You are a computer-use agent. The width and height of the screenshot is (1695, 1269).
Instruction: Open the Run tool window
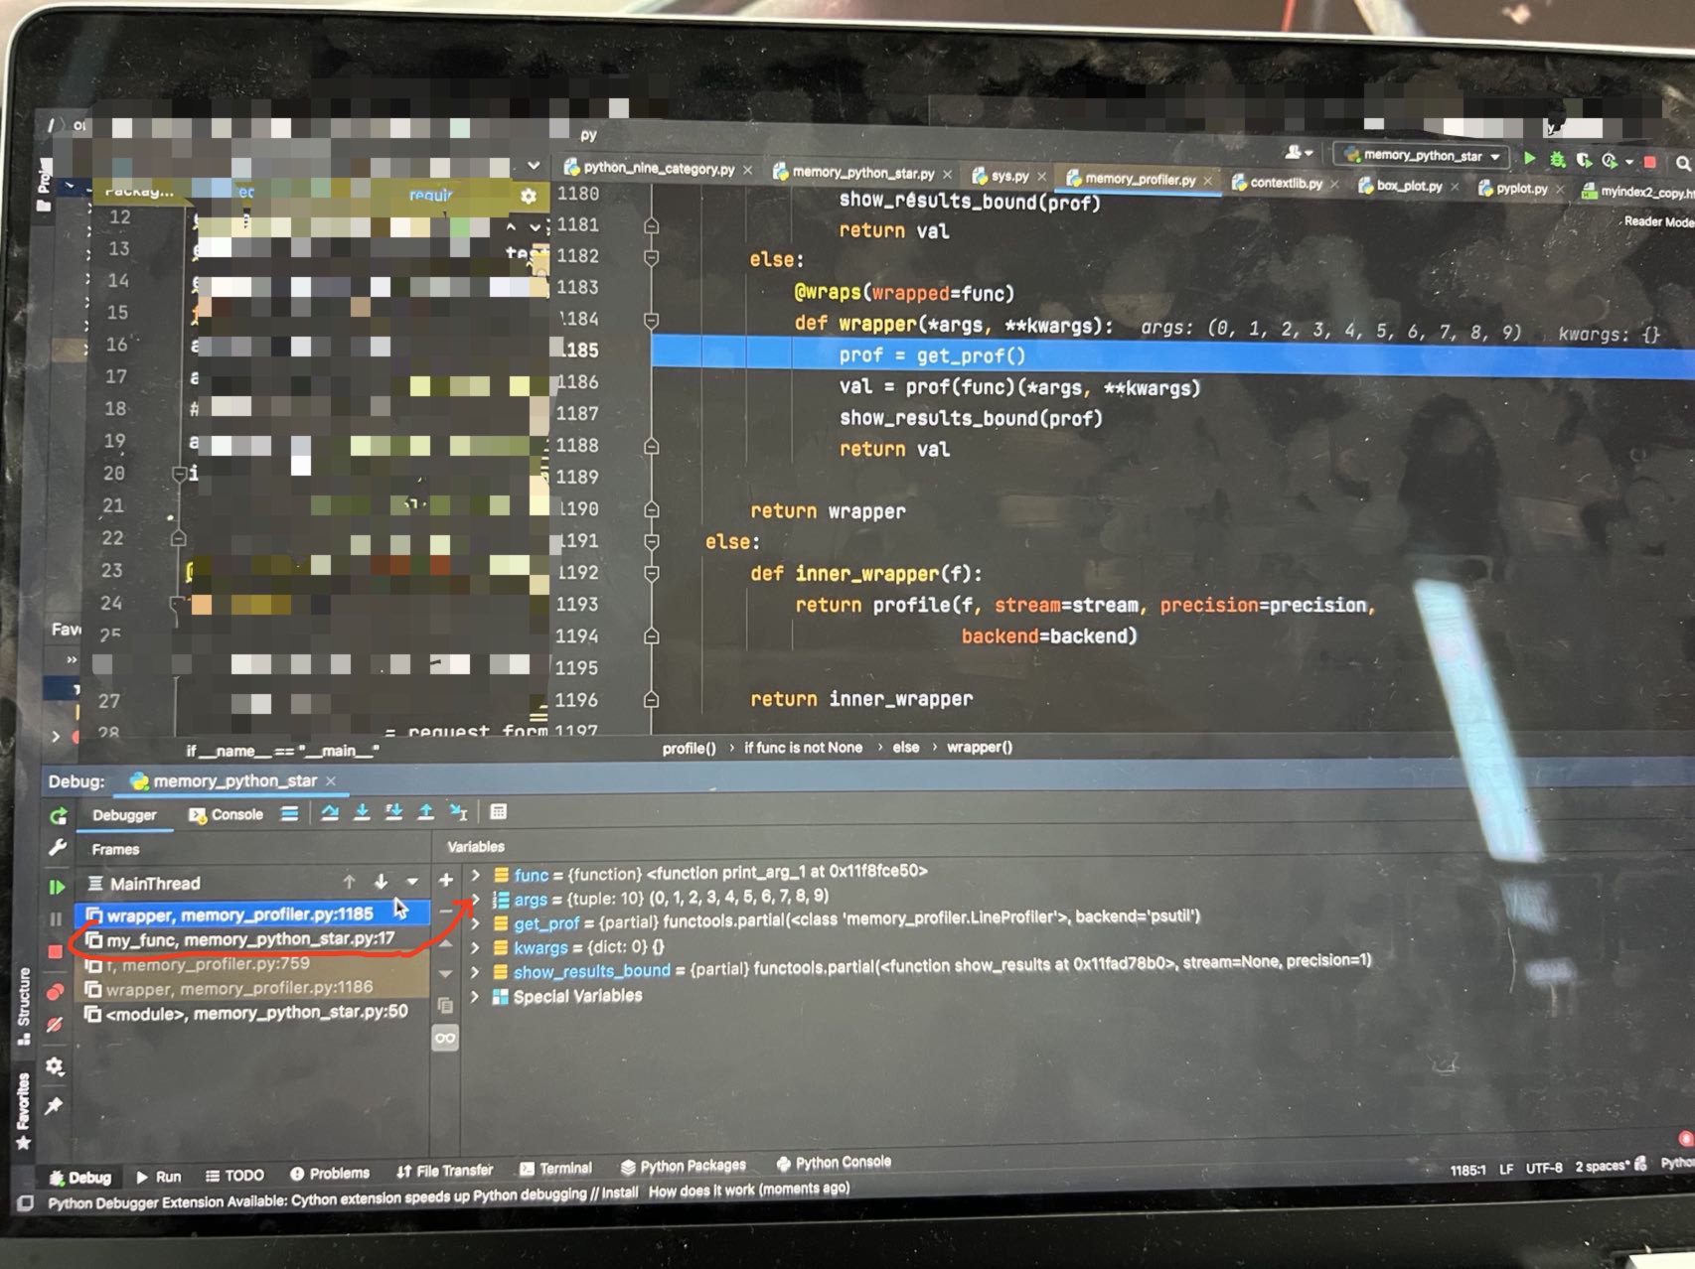pos(158,1177)
